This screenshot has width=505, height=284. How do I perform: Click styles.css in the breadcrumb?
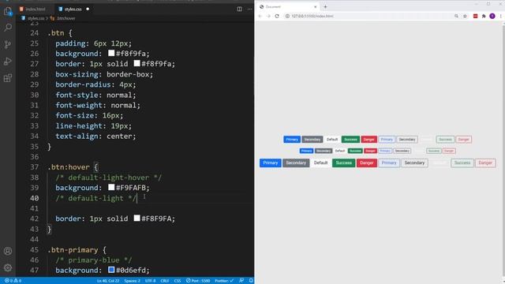tap(36, 18)
